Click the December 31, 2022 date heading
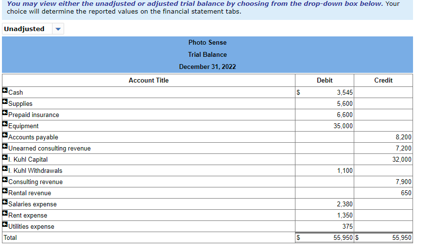Image resolution: width=431 pixels, height=252 pixels. (207, 67)
